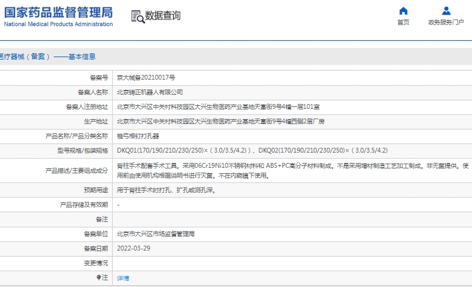The height and width of the screenshot is (287, 472).
Task: Select product name 椎弓根钉打孔器
Action: pyautogui.click(x=138, y=136)
